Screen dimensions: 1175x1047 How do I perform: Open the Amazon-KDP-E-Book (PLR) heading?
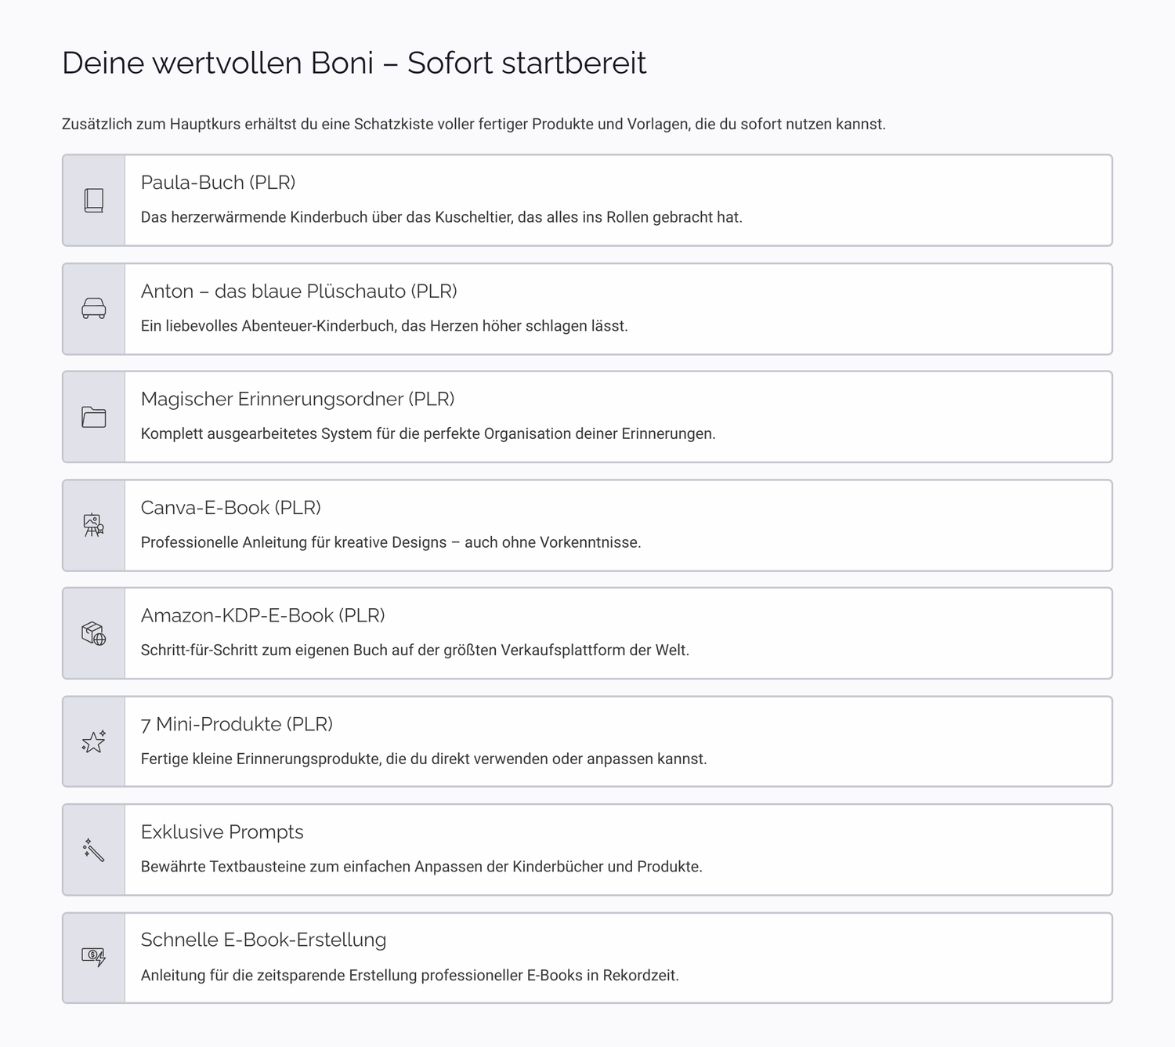click(x=262, y=616)
